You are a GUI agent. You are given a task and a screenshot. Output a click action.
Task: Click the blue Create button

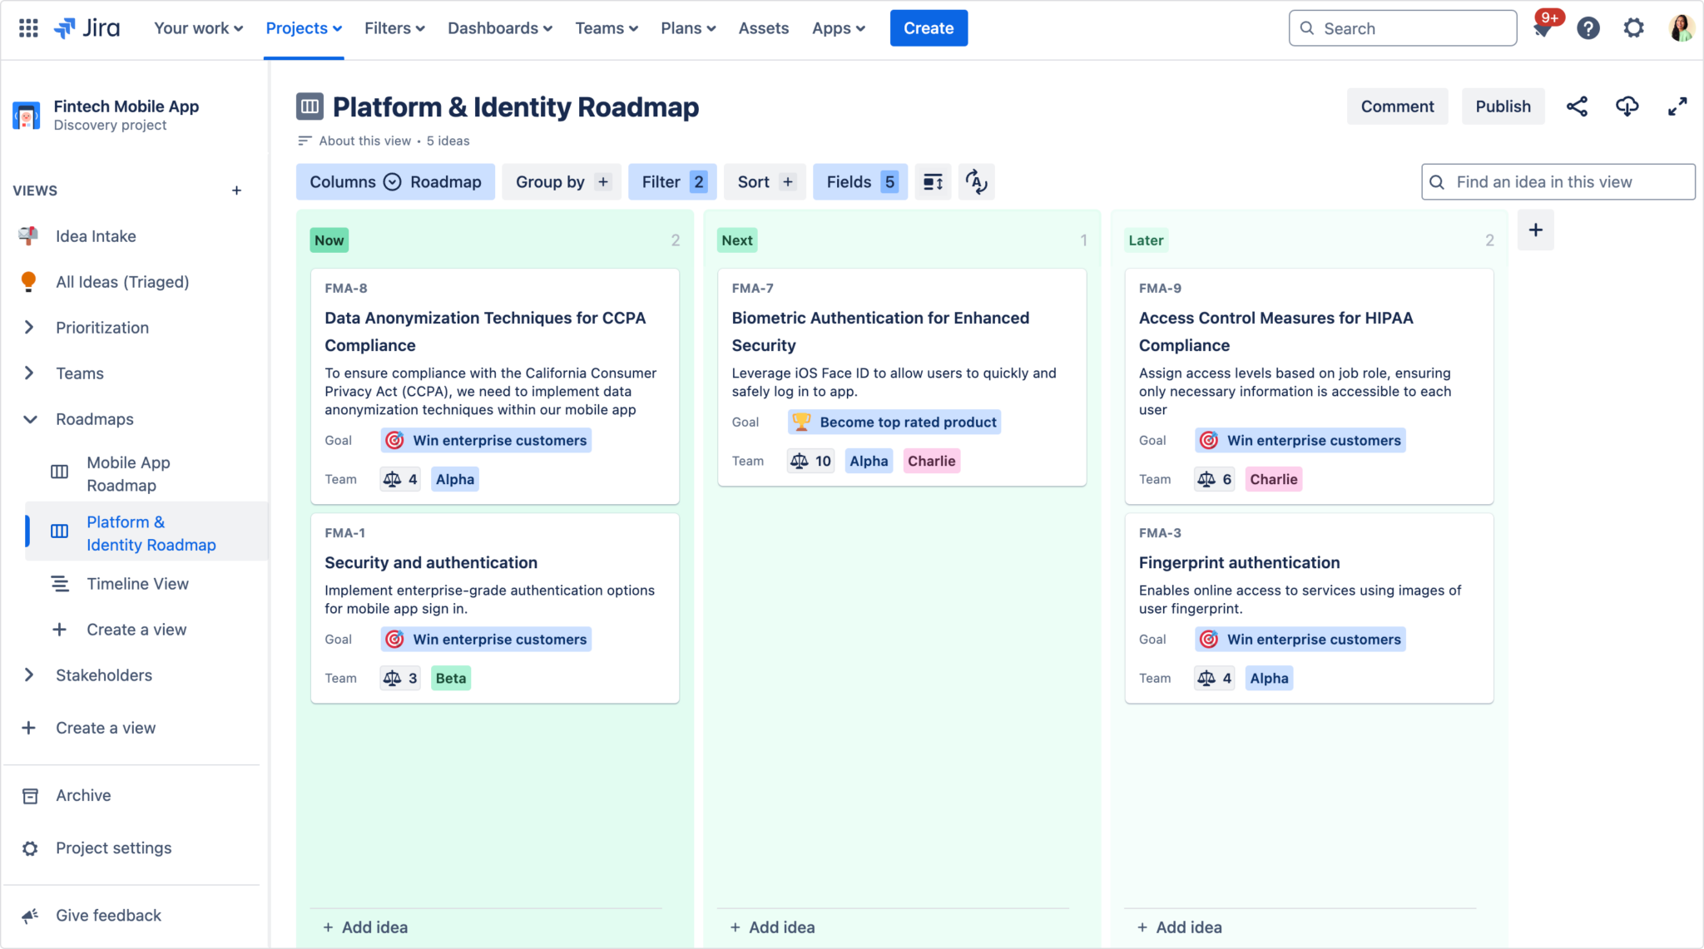pos(929,28)
